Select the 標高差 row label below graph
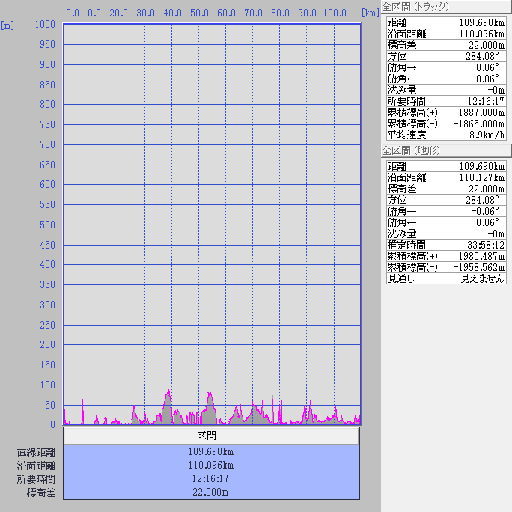 click(x=41, y=493)
